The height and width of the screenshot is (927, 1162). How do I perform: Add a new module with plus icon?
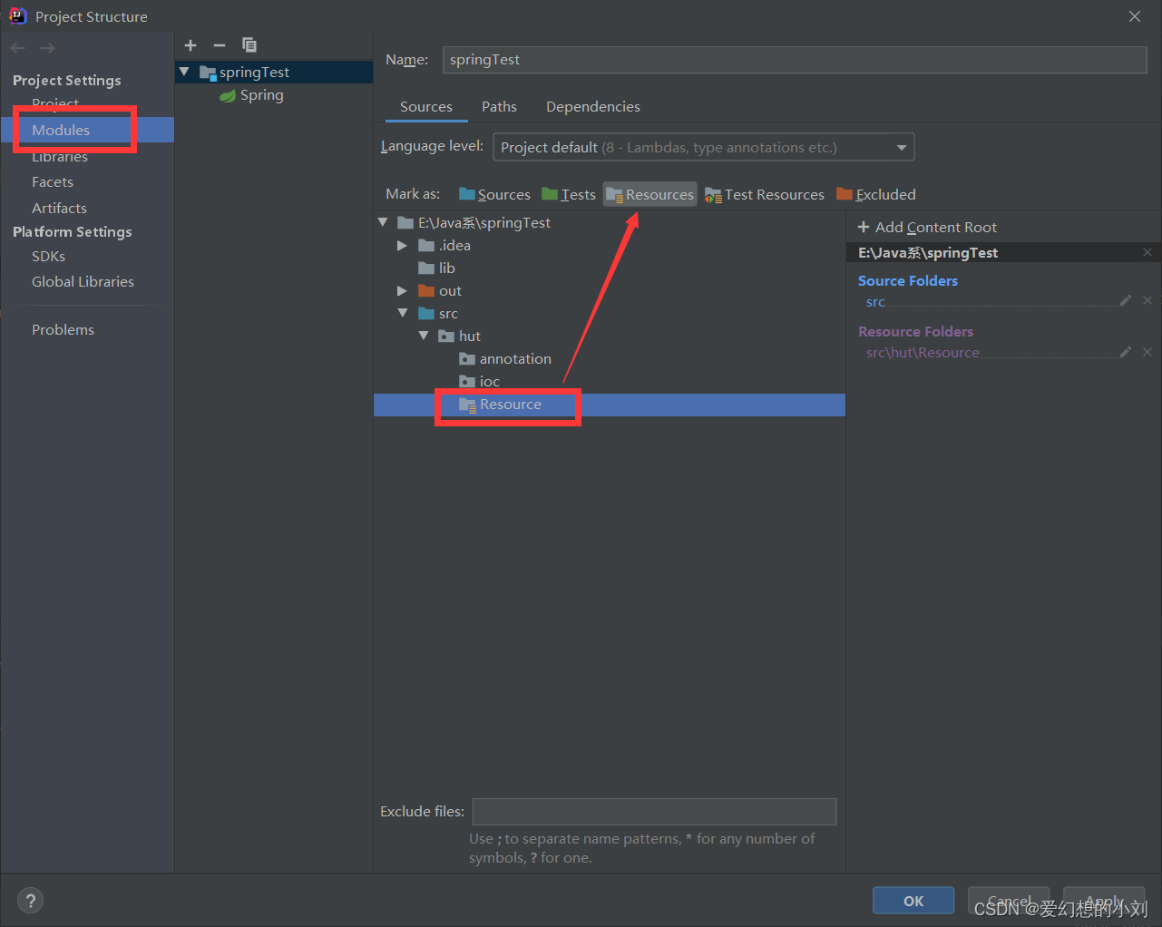[190, 45]
